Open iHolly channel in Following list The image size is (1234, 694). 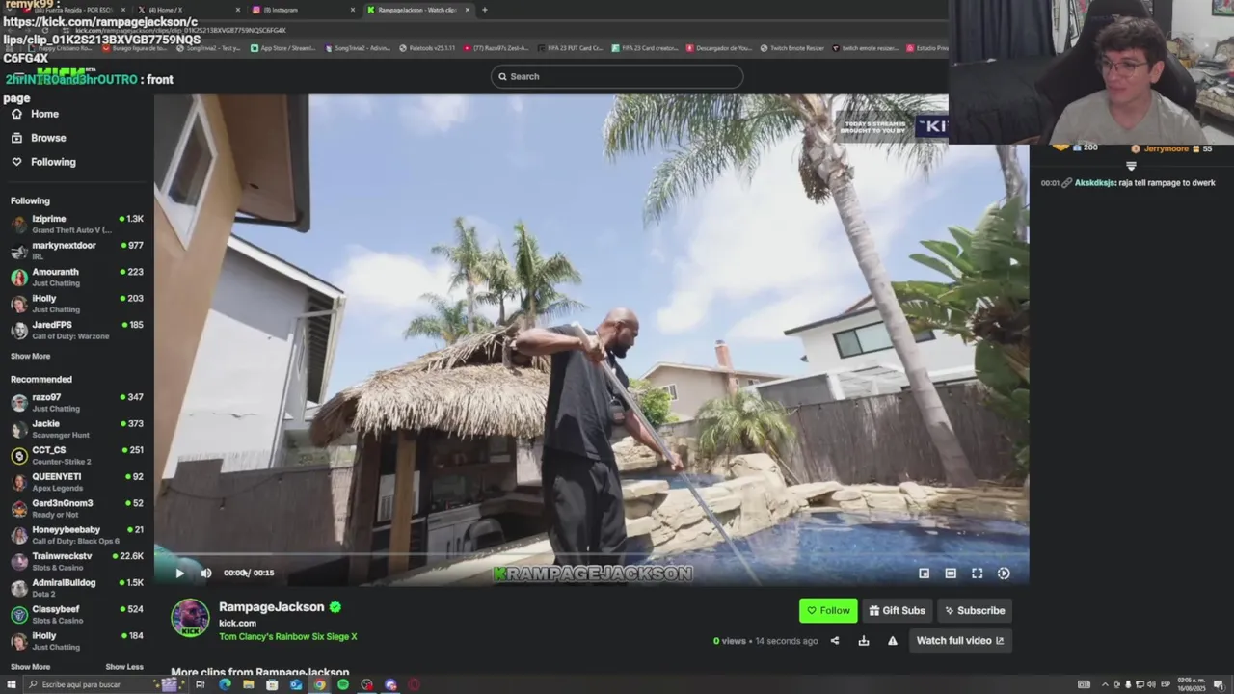click(77, 304)
